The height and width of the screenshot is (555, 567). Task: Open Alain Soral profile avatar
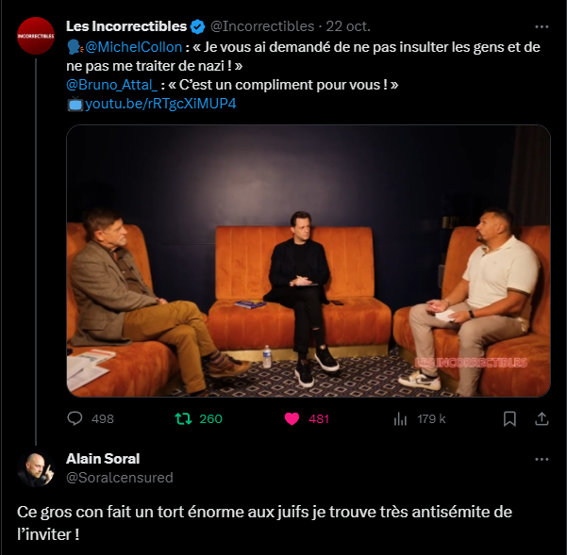tap(36, 468)
